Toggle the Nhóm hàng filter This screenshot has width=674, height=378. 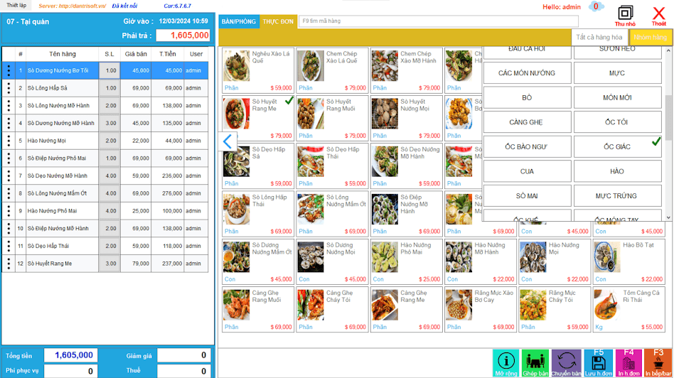point(651,37)
